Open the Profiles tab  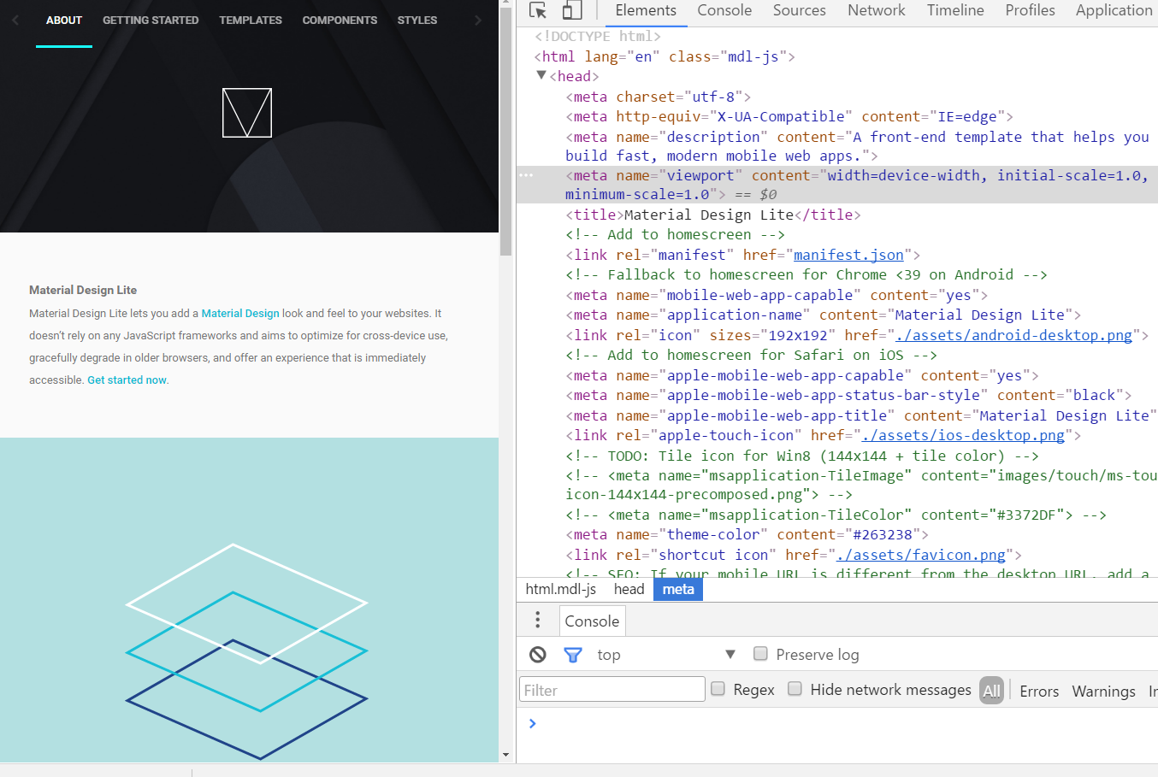1030,10
